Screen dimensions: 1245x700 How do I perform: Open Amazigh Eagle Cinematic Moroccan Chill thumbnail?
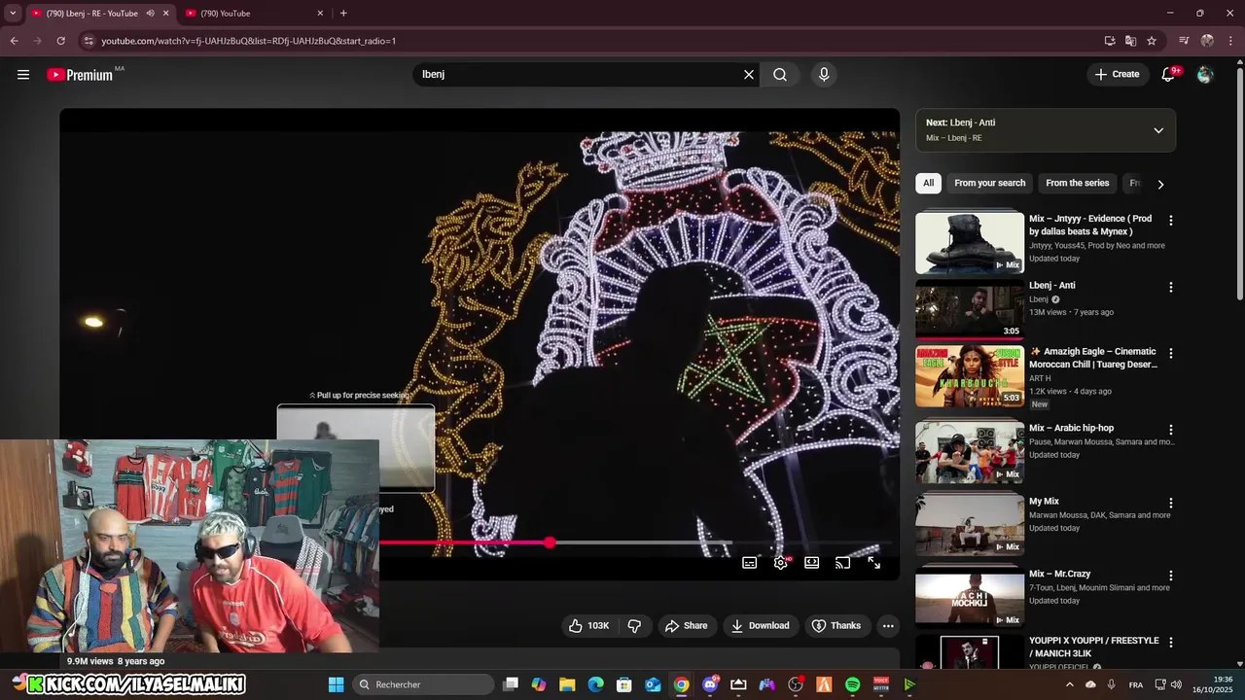(x=970, y=376)
